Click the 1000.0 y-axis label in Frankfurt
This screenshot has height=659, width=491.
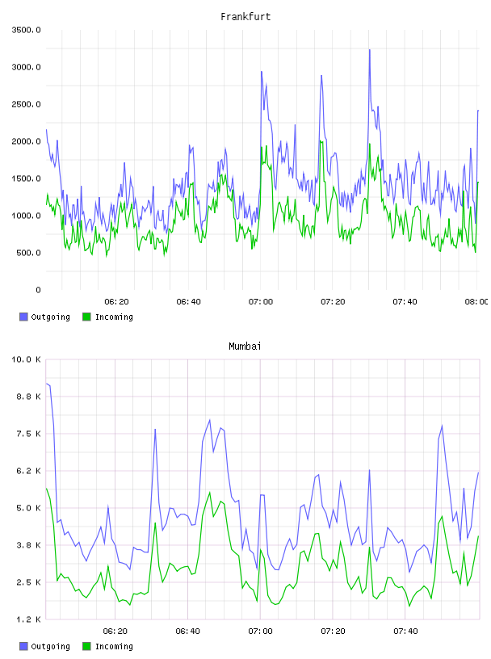pos(26,216)
